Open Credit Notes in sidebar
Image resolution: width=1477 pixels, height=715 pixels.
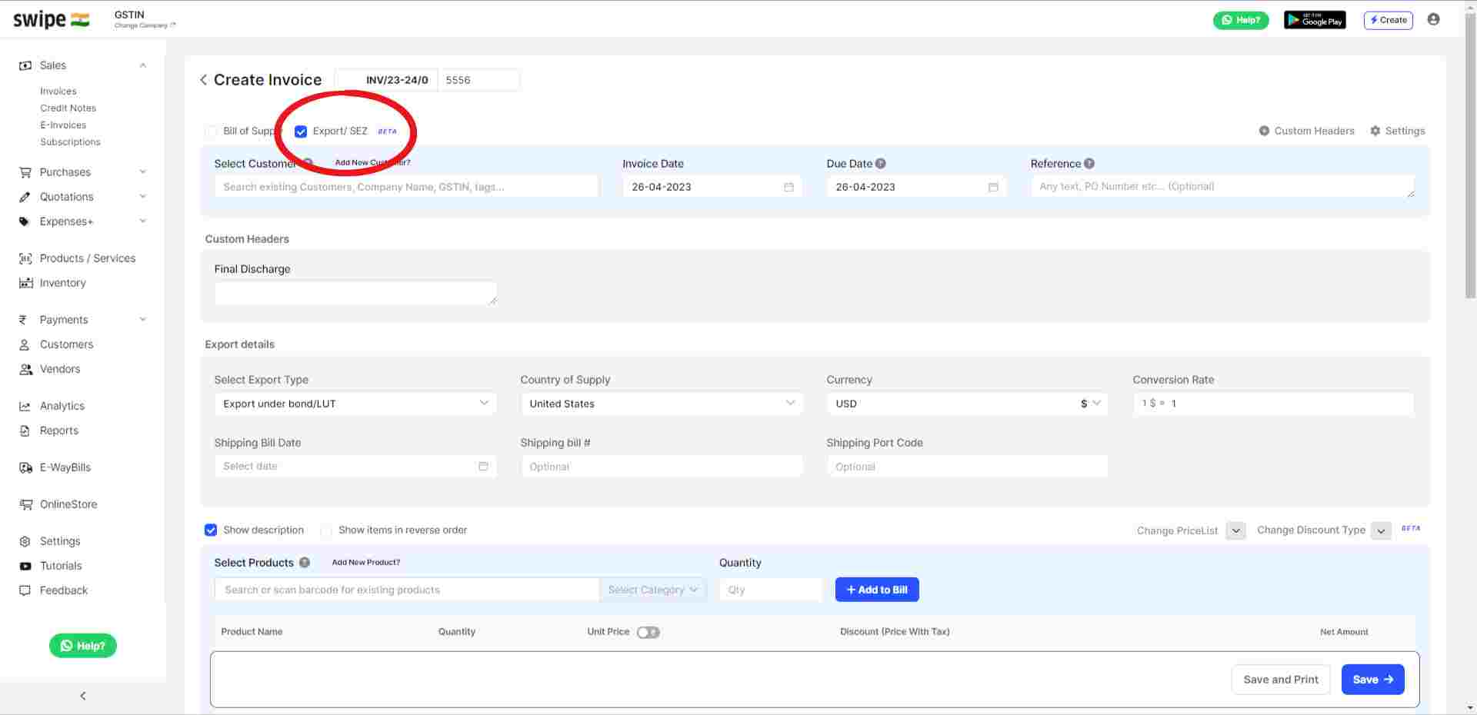[68, 108]
